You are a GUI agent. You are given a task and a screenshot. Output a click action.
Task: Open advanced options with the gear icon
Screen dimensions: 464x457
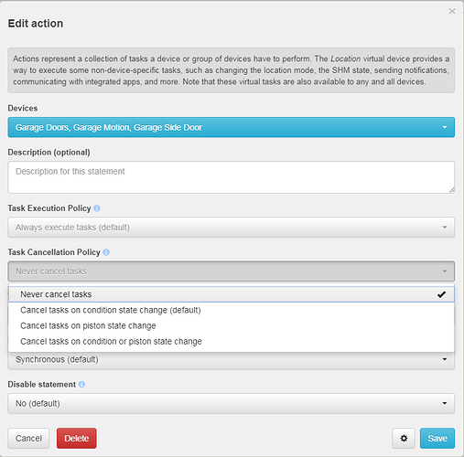(x=404, y=438)
